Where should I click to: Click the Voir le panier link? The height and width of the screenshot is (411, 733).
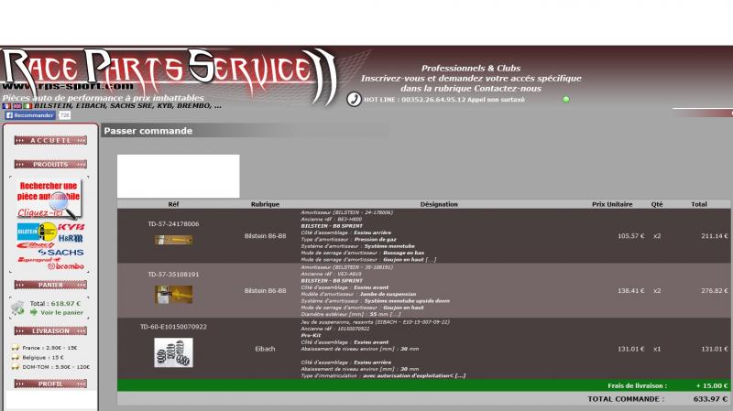pos(61,313)
